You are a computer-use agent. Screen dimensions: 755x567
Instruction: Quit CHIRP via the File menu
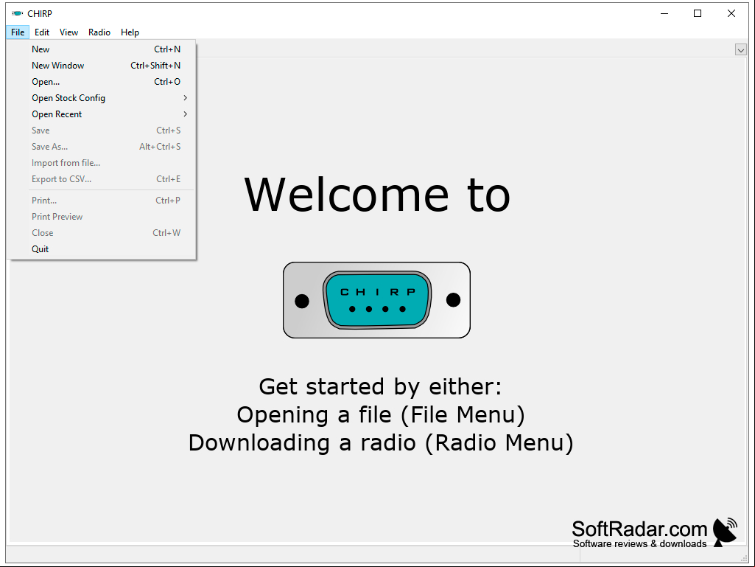101,249
